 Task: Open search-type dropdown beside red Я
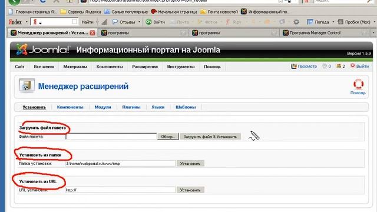click(40, 23)
